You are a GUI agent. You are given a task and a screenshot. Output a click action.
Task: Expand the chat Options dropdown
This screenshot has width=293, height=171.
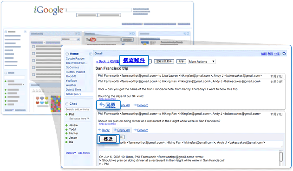(71, 153)
